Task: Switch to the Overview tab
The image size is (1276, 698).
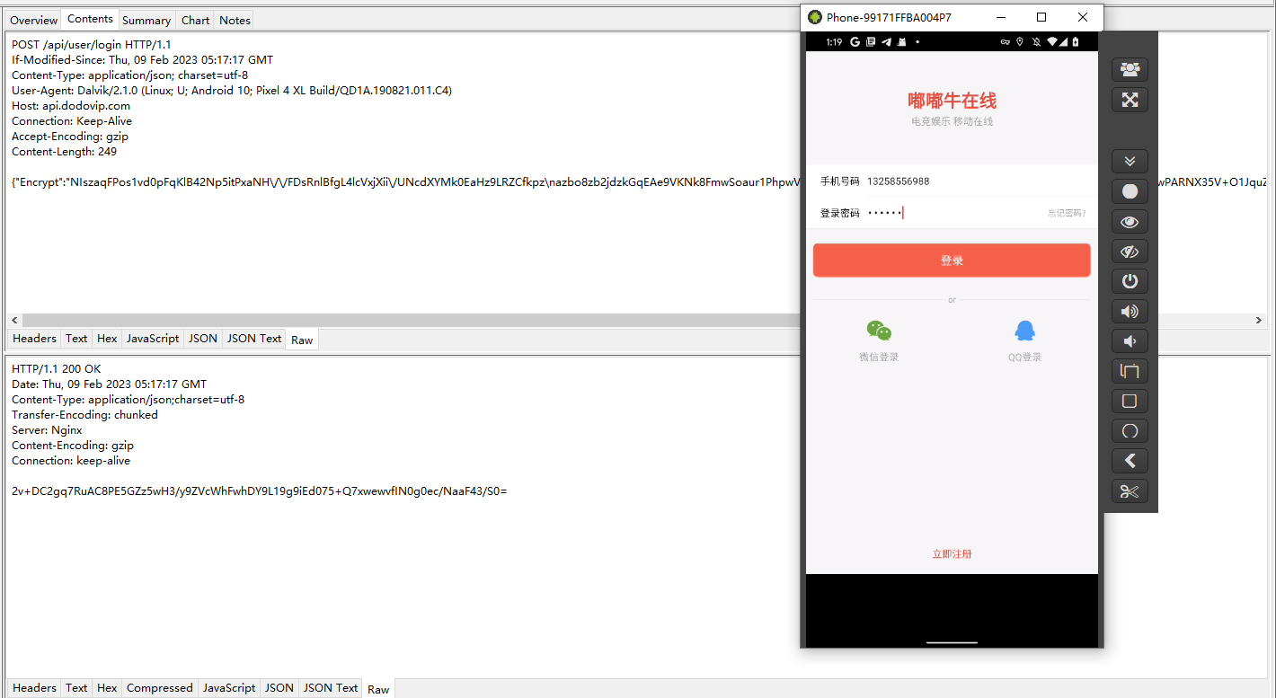Action: 33,20
